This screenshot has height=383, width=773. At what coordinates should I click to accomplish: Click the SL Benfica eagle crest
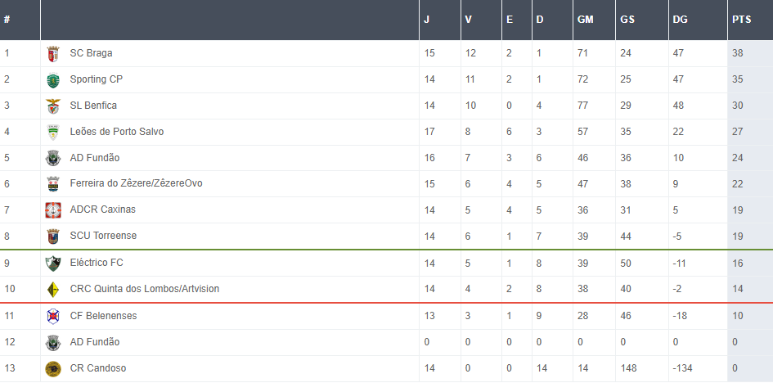(53, 106)
